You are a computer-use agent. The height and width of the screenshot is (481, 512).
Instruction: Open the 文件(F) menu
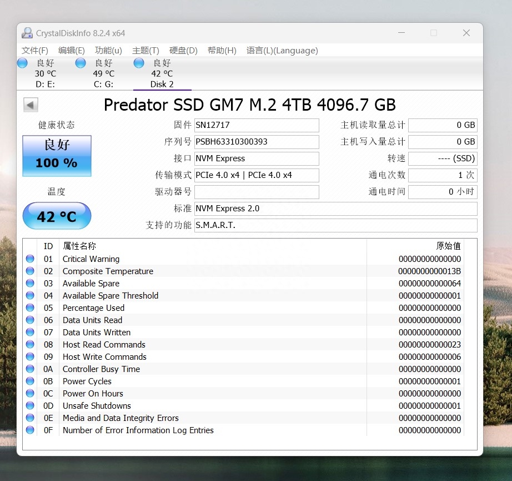34,51
